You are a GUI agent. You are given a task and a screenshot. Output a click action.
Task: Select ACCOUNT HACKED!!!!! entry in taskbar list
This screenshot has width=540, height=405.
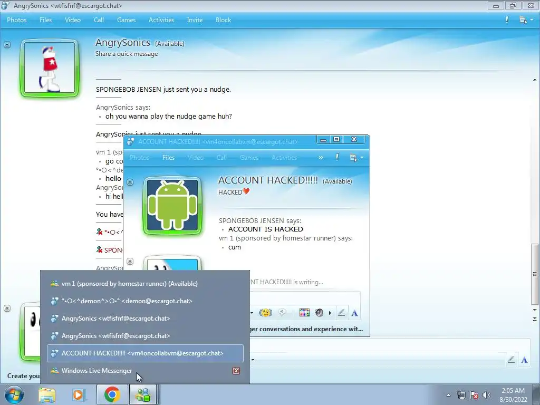145,353
